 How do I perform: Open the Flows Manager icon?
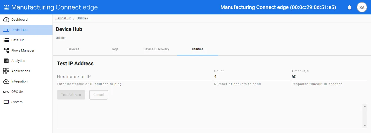pos(6,51)
